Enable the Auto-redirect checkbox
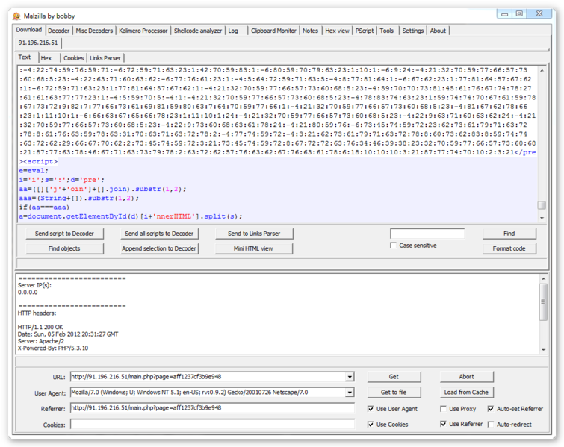 [x=491, y=425]
